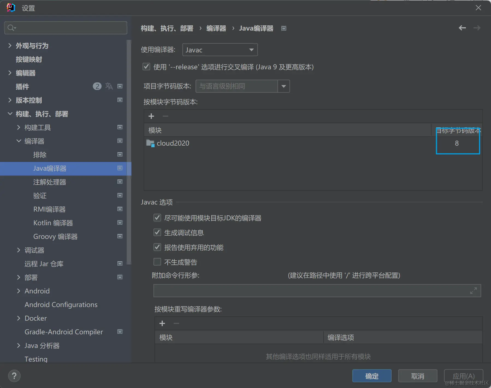The width and height of the screenshot is (491, 388).
Task: Click the project-level icon beside 编译器
Action: coord(120,141)
